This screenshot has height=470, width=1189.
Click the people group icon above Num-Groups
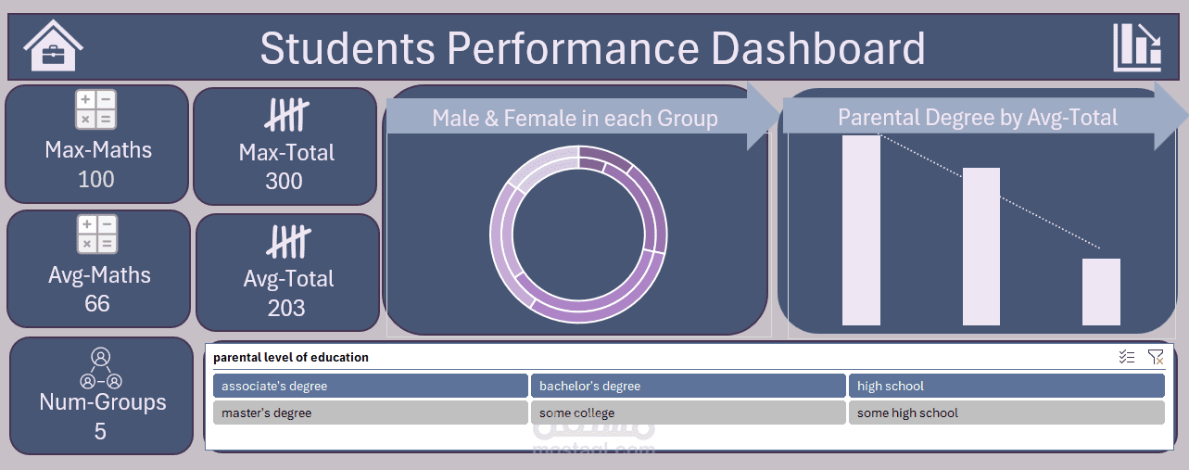pos(101,369)
